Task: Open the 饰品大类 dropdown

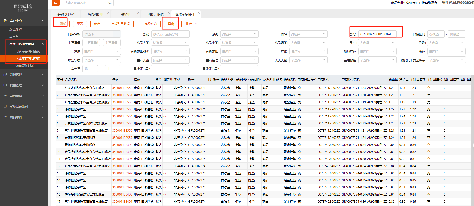Action: click(170, 43)
